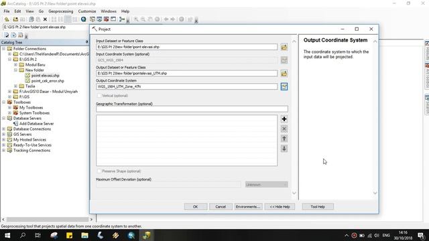Click the ArcCatalog location address box
The image size is (429, 241).
pyautogui.click(x=46, y=27)
